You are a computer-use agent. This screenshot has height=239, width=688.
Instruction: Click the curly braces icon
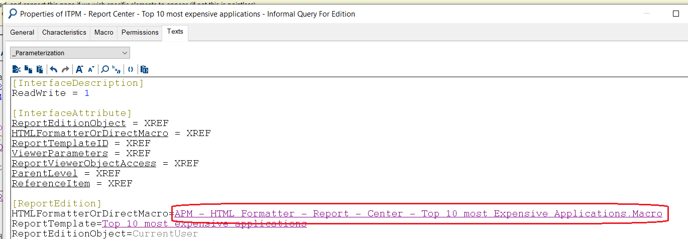pyautogui.click(x=131, y=69)
